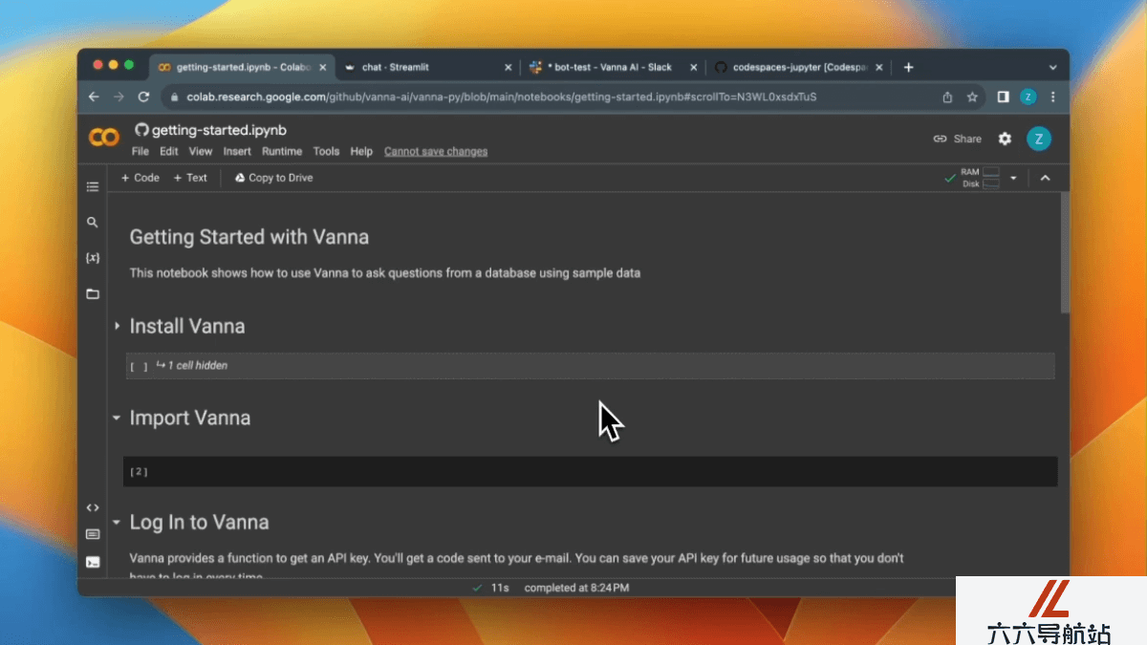Viewport: 1147px width, 645px height.
Task: Open the Chrome profile Z icon
Action: pyautogui.click(x=1028, y=97)
